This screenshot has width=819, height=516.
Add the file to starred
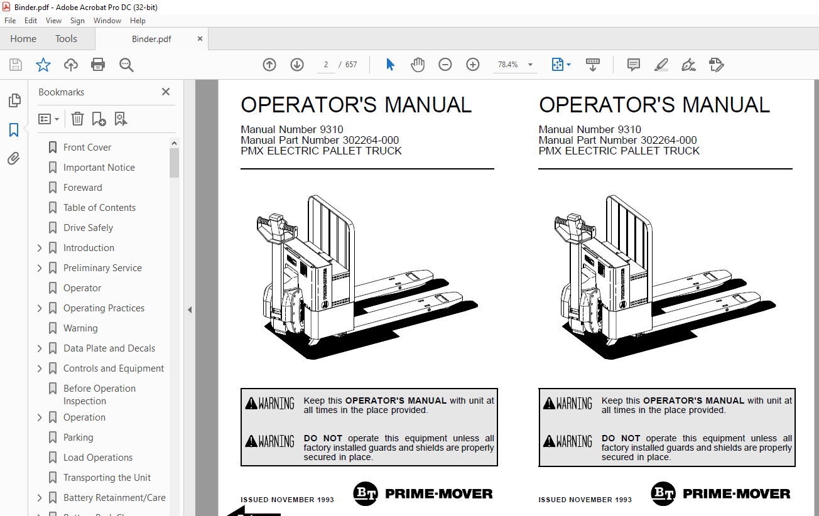click(x=43, y=65)
